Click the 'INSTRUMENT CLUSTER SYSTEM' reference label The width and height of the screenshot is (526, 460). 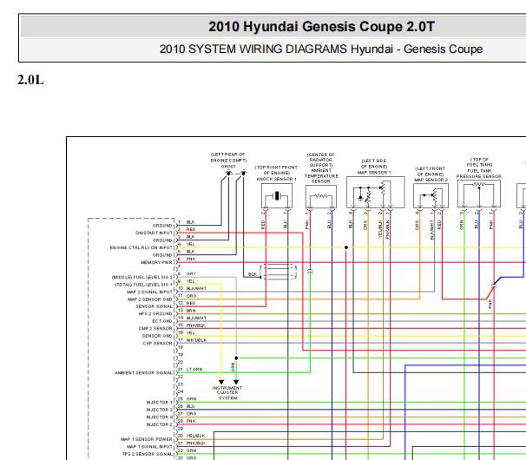point(227,393)
